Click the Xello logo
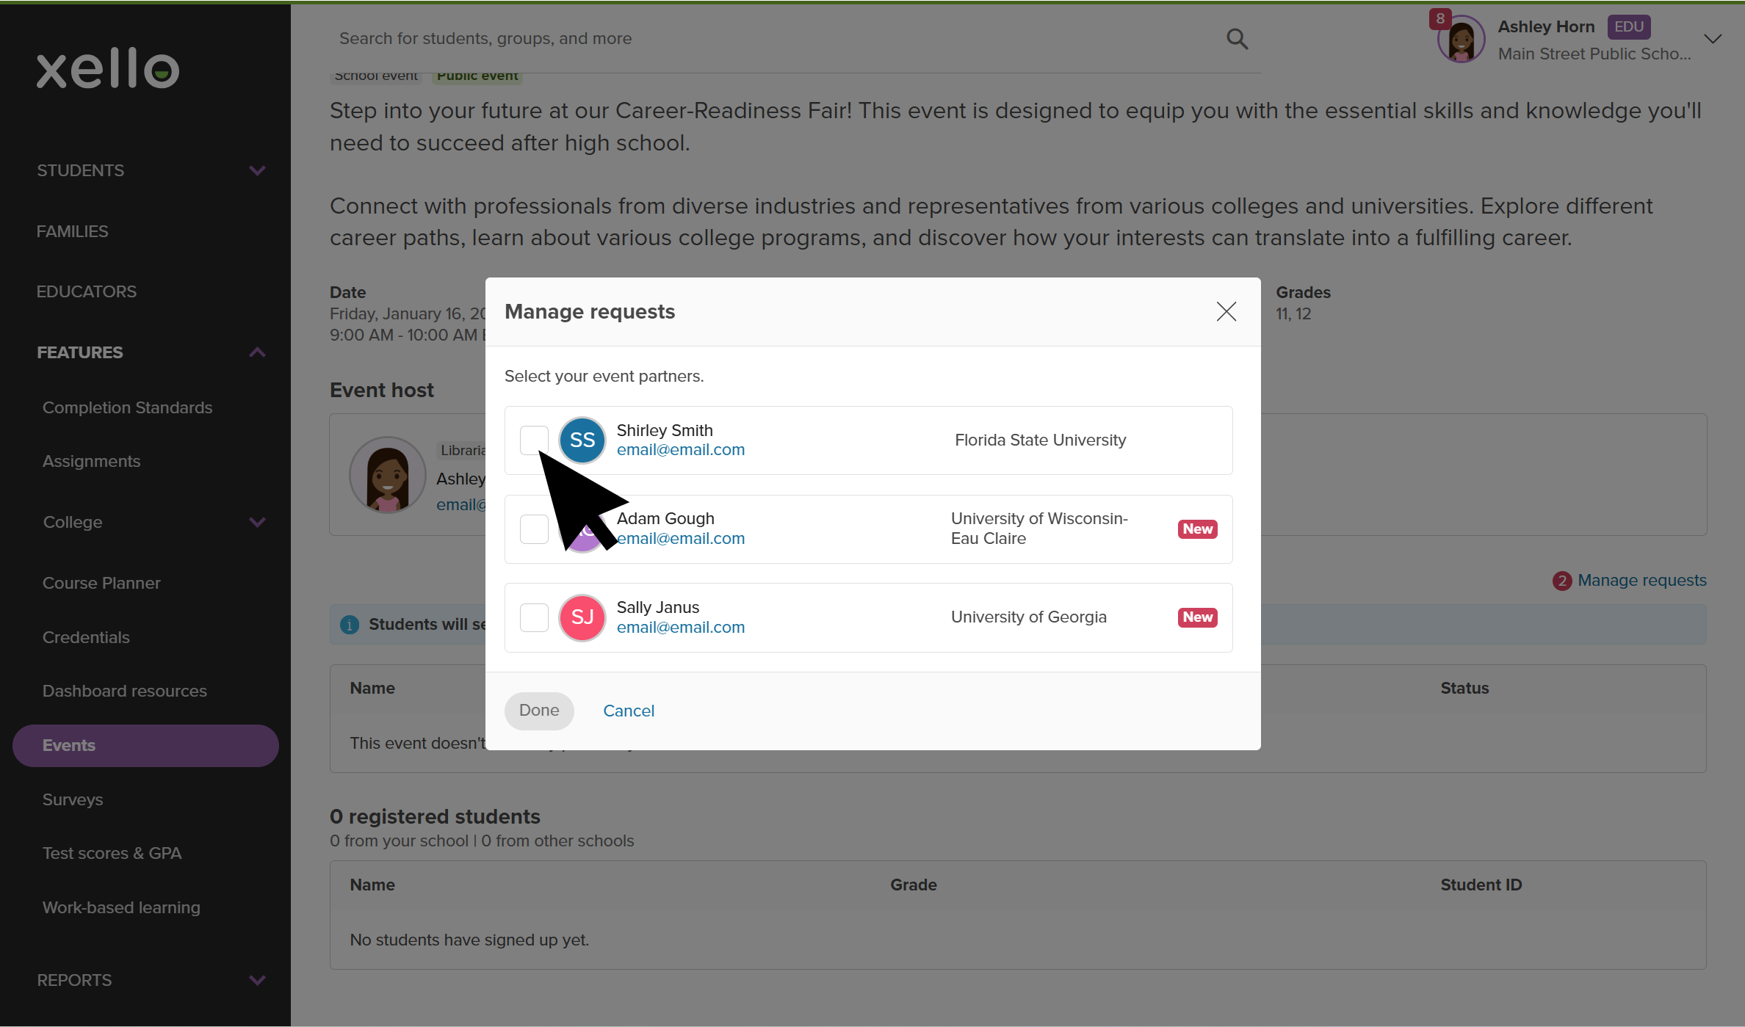This screenshot has width=1745, height=1027. point(107,68)
